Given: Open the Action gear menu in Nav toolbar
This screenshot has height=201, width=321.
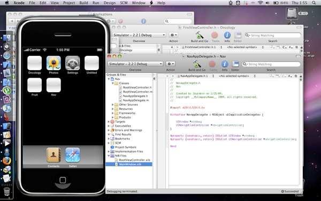Looking at the screenshot, I should point(170,64).
